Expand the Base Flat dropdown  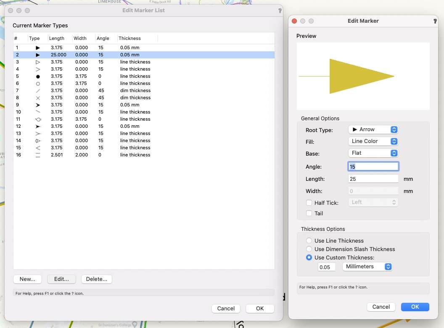point(373,153)
